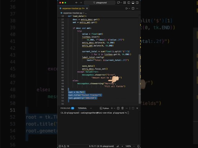Click the 145% zoom level indicator
198x148 pixels.
click(128, 146)
